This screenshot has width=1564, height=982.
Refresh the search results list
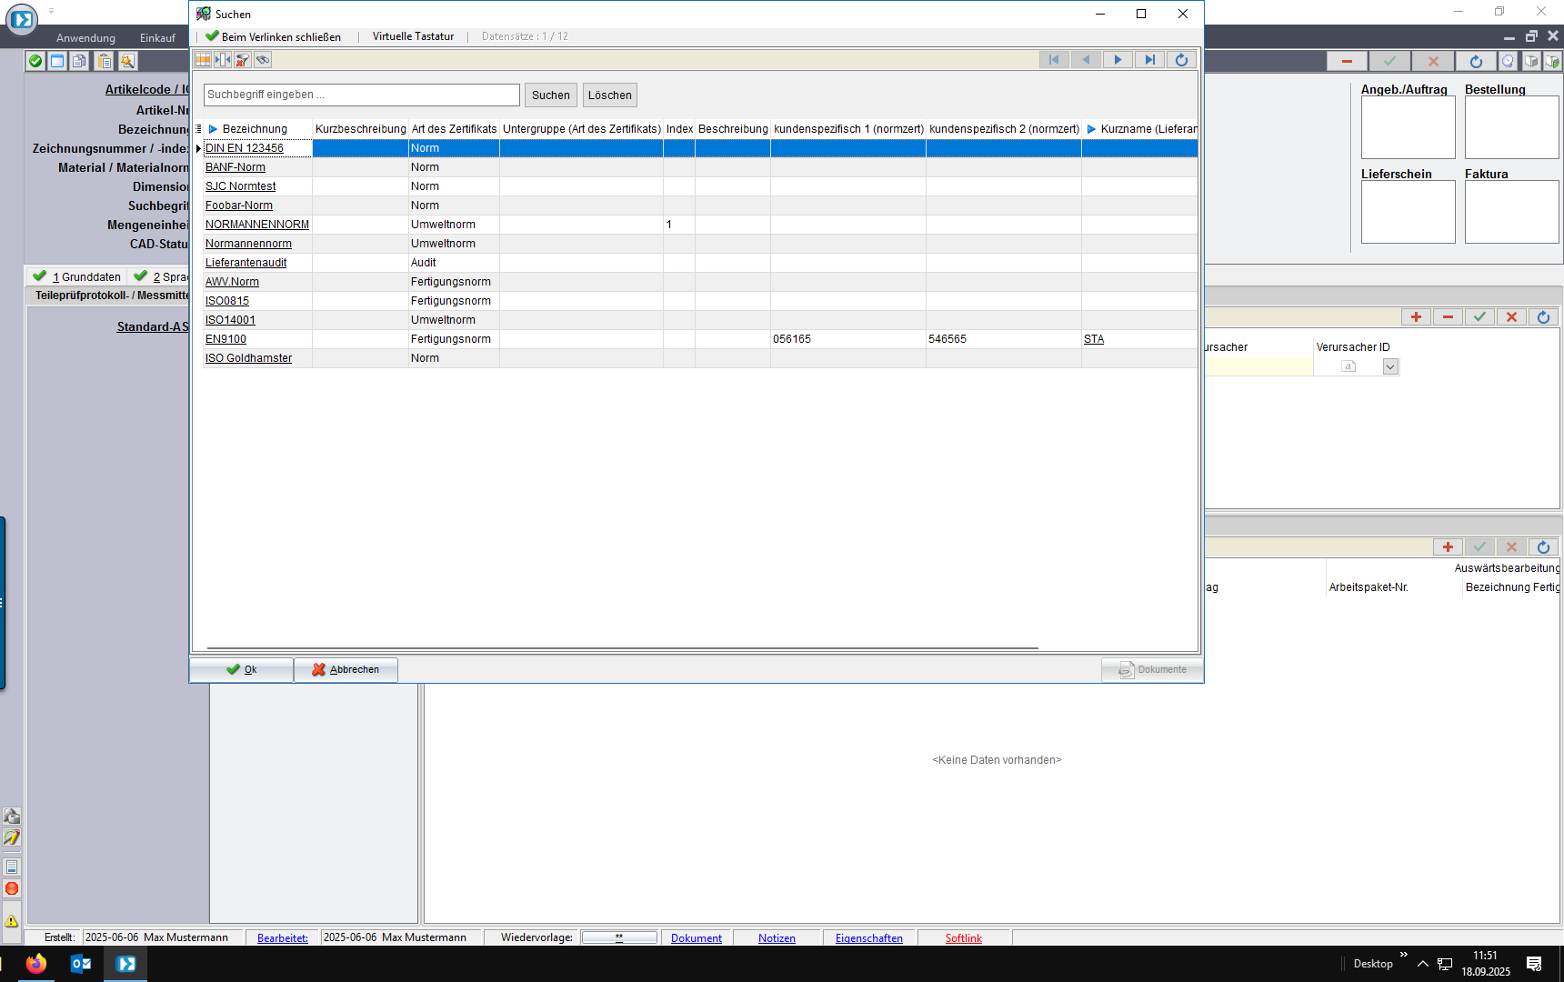click(1181, 60)
